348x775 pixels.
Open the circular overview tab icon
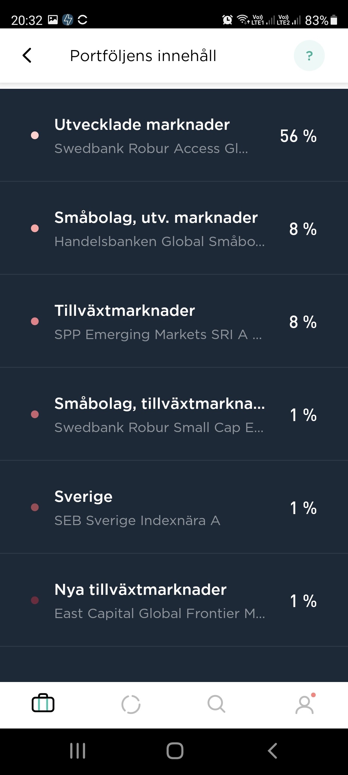(131, 704)
